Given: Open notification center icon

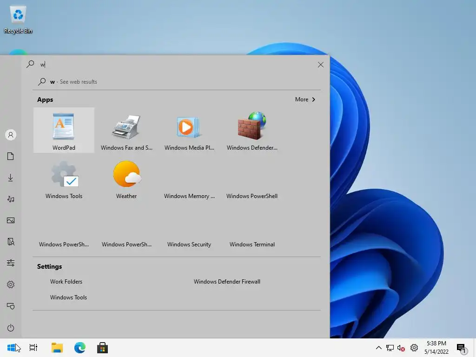Looking at the screenshot, I should pyautogui.click(x=461, y=348).
